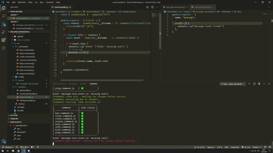Viewport: 273px width, 153px height.
Task: Open notifications bell in status bar
Action: point(270,147)
